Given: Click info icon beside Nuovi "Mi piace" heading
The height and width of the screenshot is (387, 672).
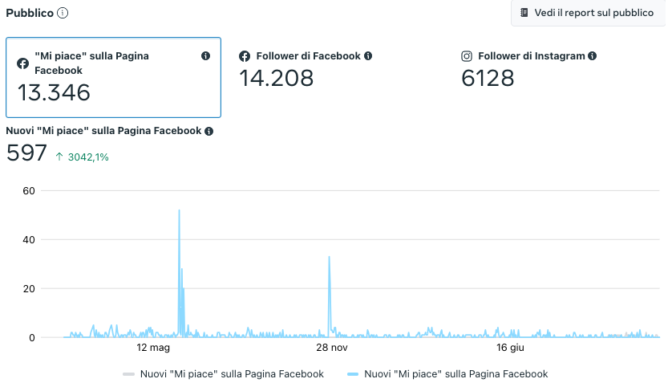Looking at the screenshot, I should coord(208,130).
